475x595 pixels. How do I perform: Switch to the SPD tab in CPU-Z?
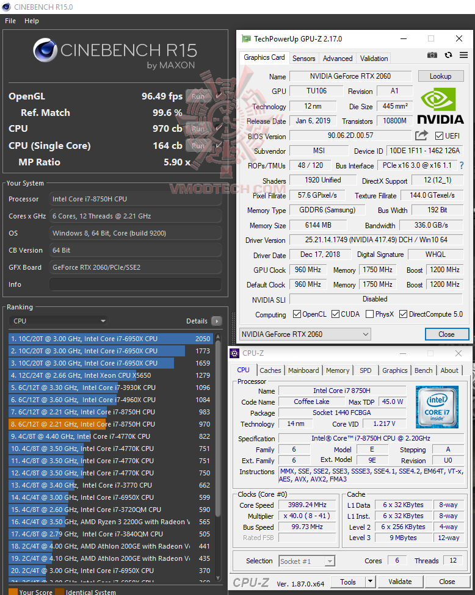pos(366,370)
